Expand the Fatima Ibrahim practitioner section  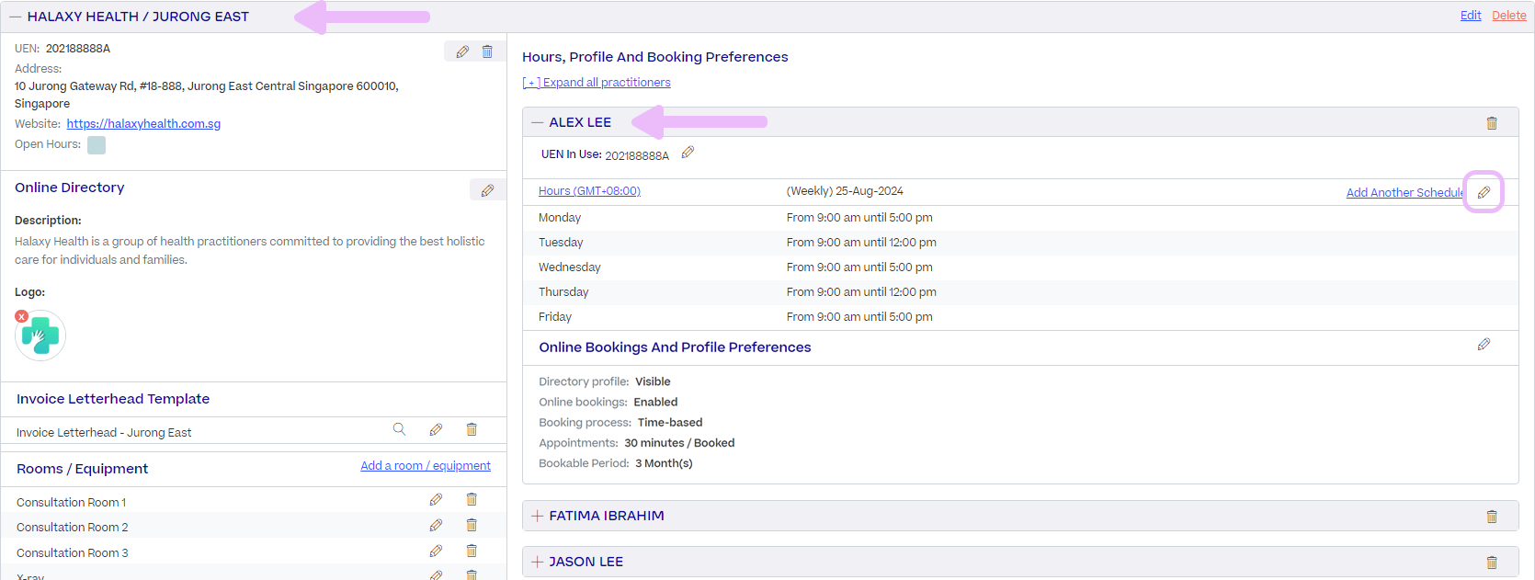coord(538,516)
